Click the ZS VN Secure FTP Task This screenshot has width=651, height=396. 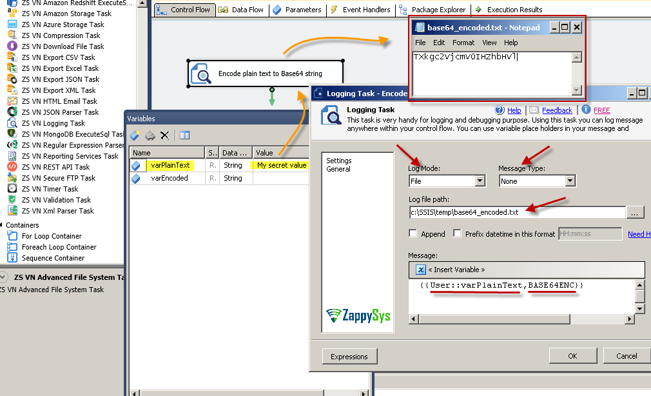(59, 178)
